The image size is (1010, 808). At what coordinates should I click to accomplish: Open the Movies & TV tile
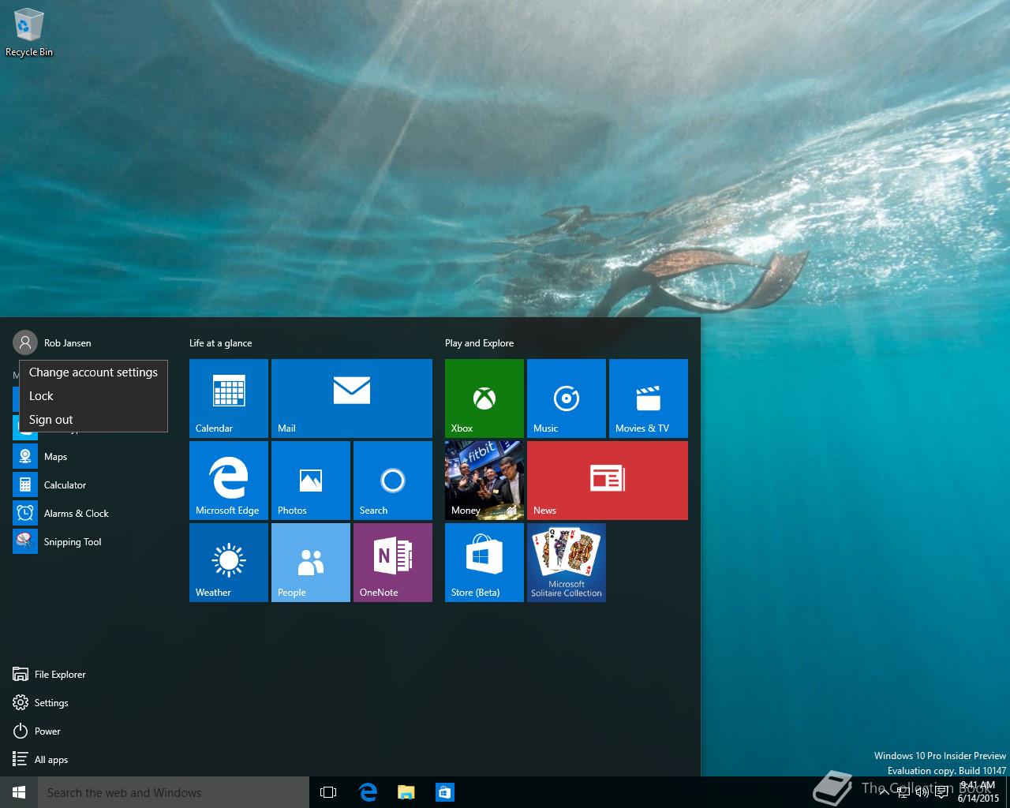(x=648, y=398)
